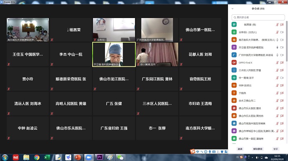Click camera icon in 会务组1 host row
This screenshot has width=288, height=161.
pos(282,32)
